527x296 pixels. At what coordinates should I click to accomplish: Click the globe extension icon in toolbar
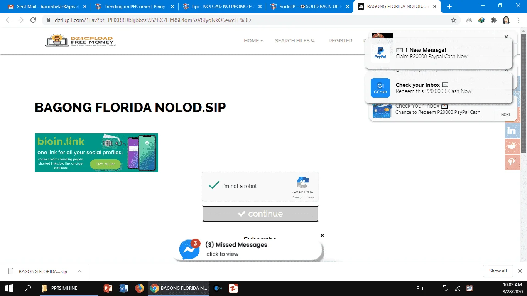[481, 20]
